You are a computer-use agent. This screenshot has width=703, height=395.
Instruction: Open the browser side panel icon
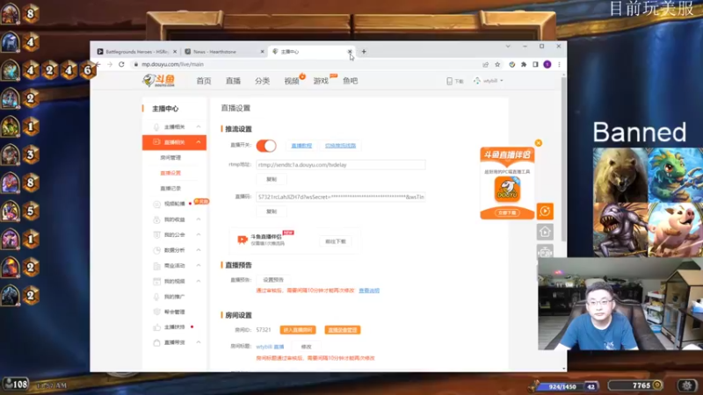(535, 64)
